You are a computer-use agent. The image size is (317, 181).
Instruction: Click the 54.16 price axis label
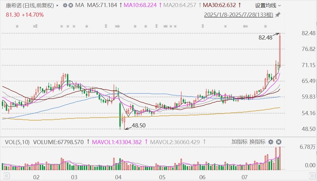point(308,113)
